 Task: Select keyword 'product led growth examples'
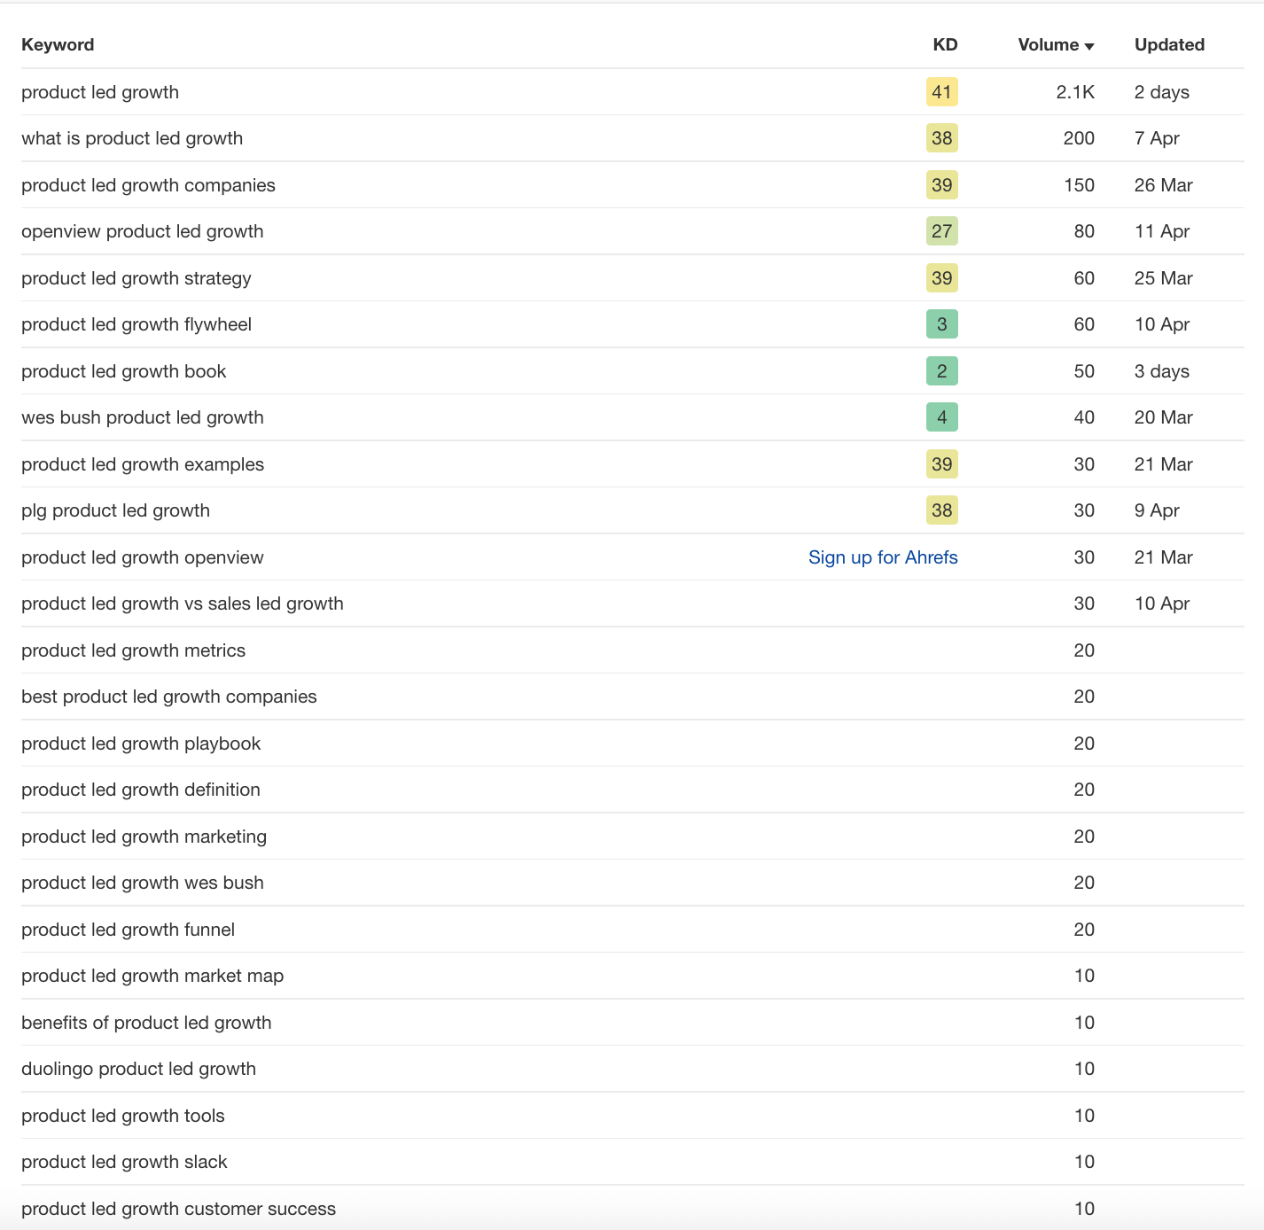pos(143,464)
